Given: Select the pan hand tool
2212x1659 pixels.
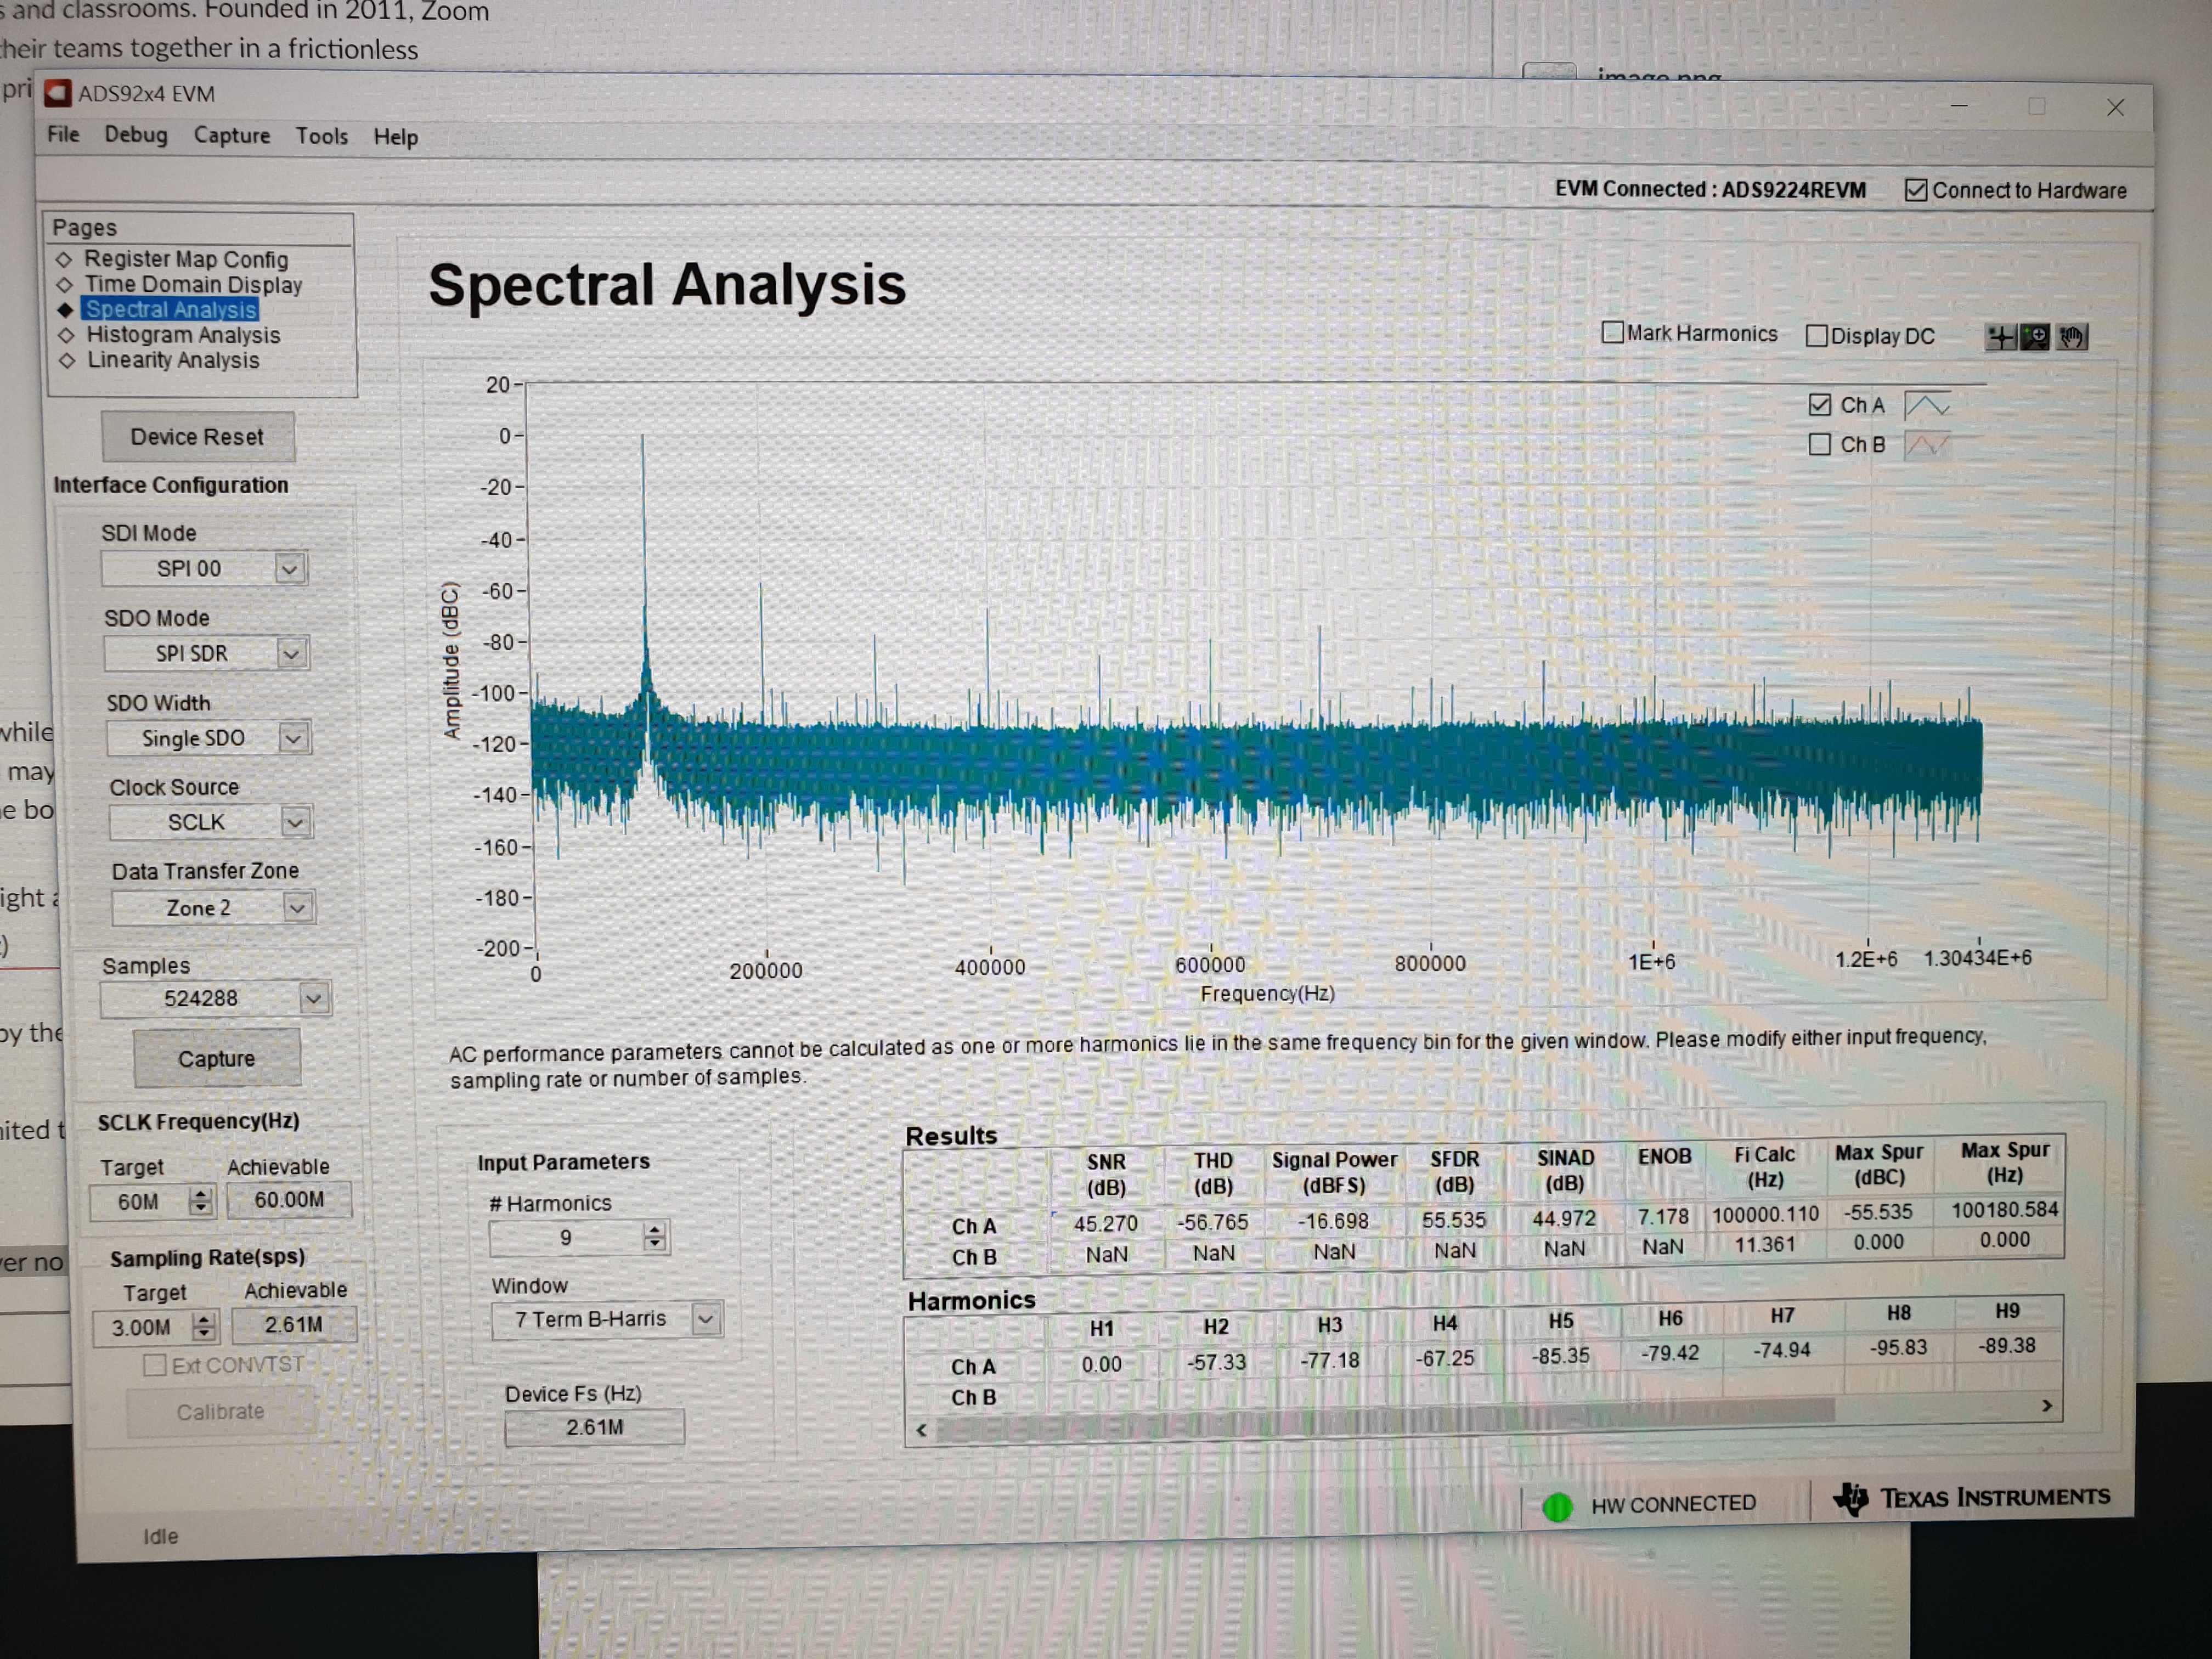Looking at the screenshot, I should (x=2071, y=337).
